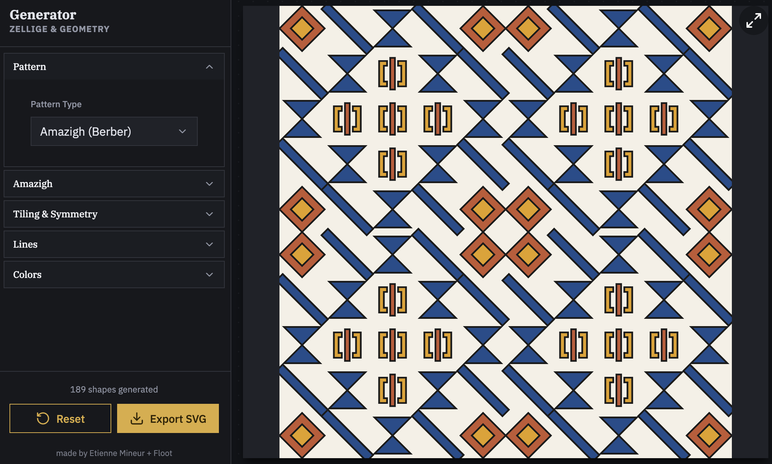Click the download icon inside Export SVG
The height and width of the screenshot is (464, 772).
(137, 418)
